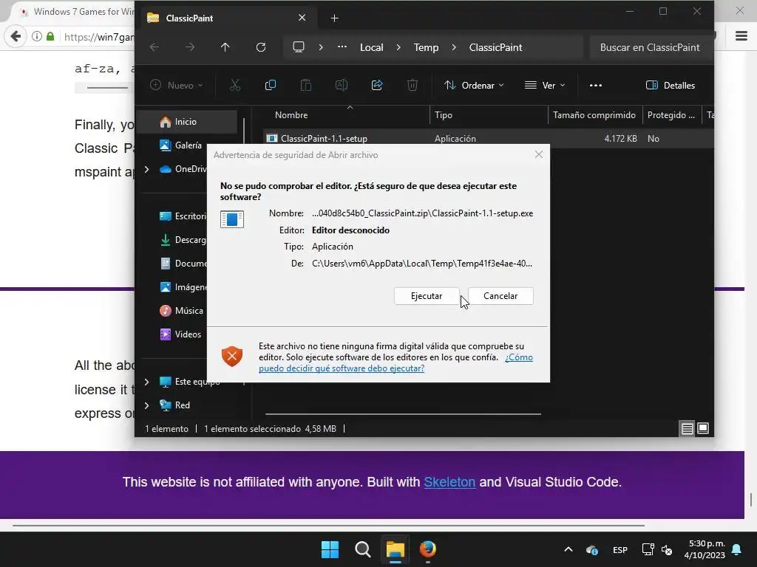Open Música in the navigation pane
Screen dimensions: 757x567
[x=182, y=311]
